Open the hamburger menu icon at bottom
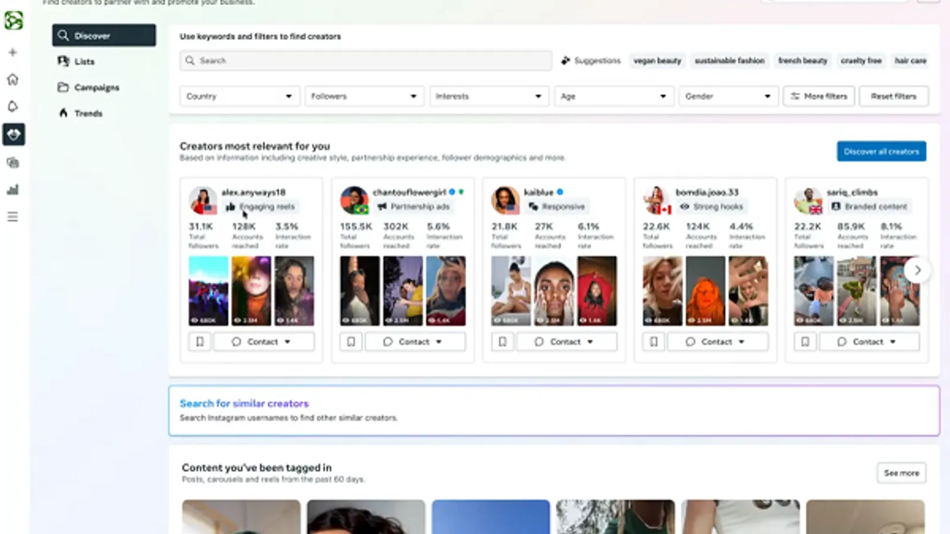The height and width of the screenshot is (534, 950). coord(12,217)
